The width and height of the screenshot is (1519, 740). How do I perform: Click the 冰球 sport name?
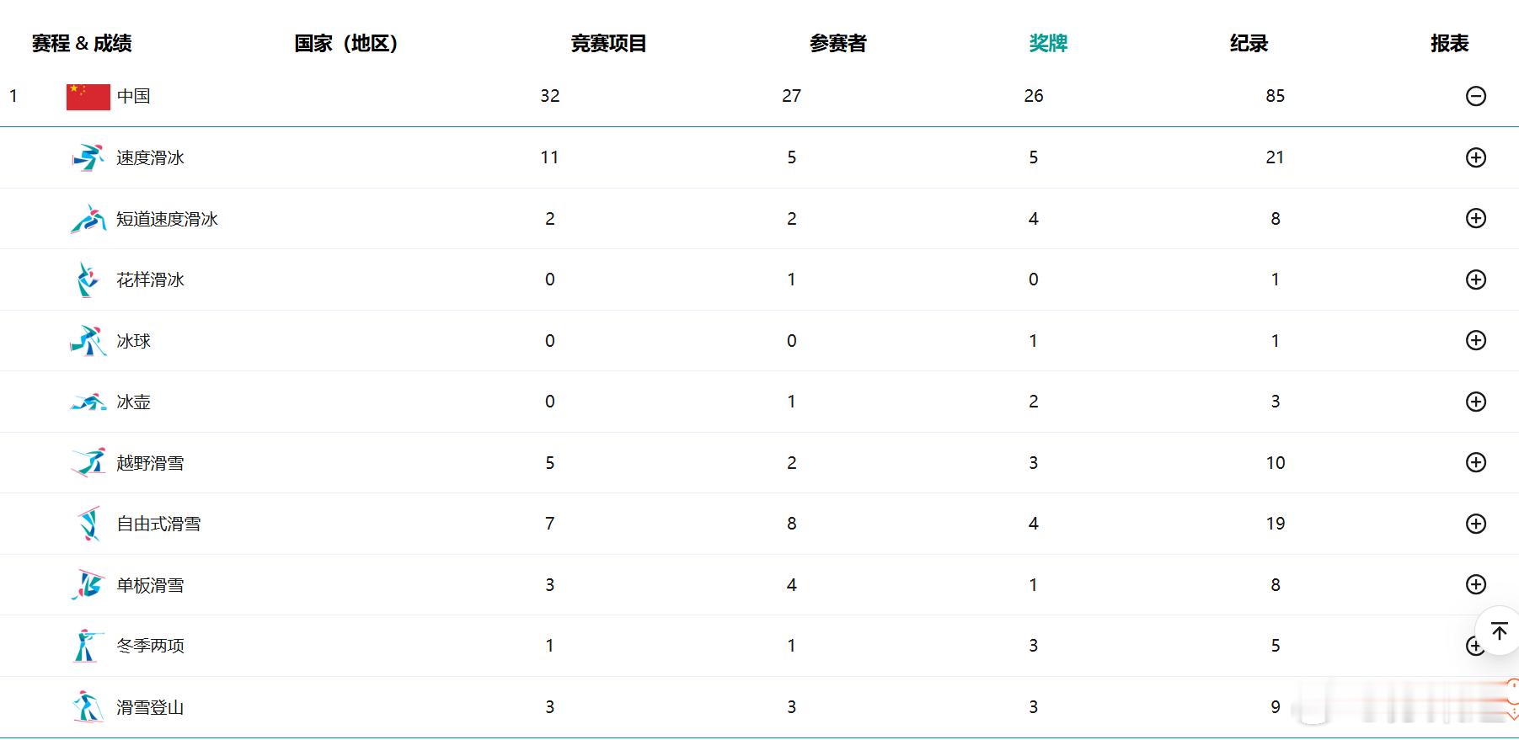tap(134, 341)
